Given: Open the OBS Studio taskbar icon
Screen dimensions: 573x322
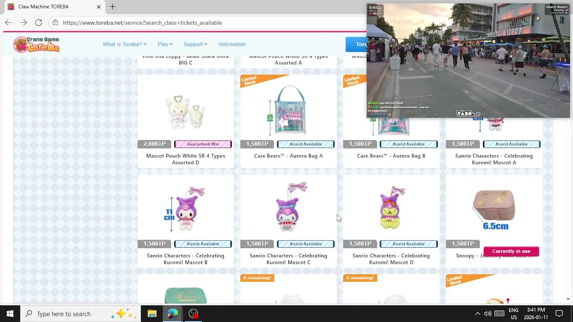Looking at the screenshot, I should [193, 314].
